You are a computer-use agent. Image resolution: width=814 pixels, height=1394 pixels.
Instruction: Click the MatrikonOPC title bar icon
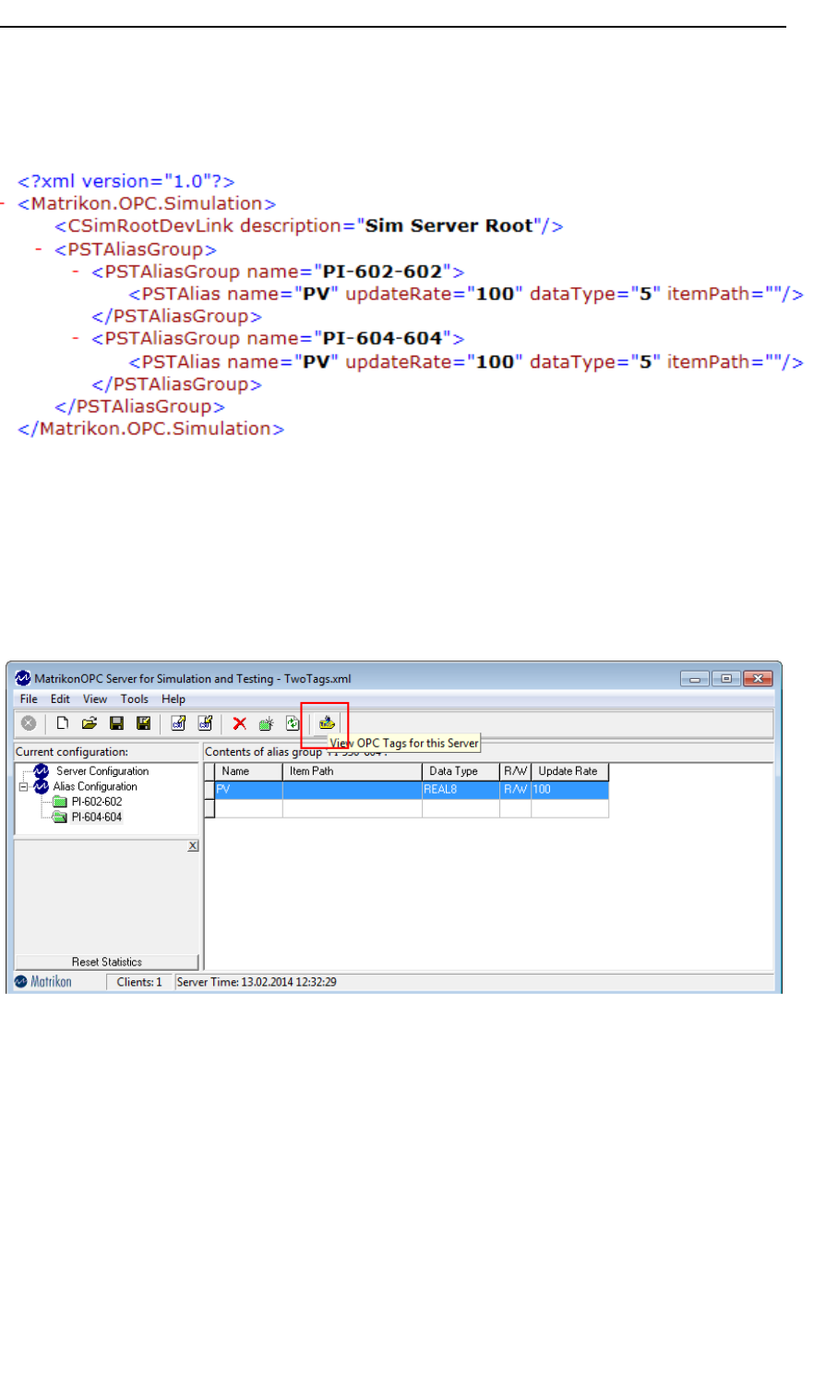click(x=23, y=679)
